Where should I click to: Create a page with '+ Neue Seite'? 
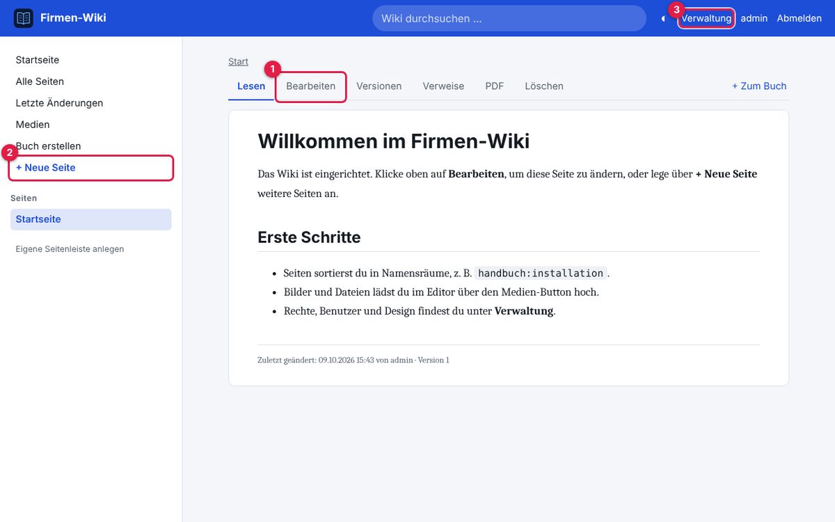coord(91,168)
